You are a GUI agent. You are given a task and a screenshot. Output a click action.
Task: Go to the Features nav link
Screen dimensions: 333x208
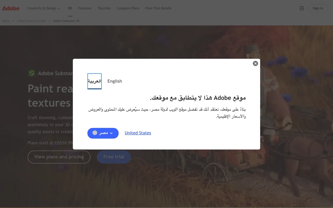85,8
